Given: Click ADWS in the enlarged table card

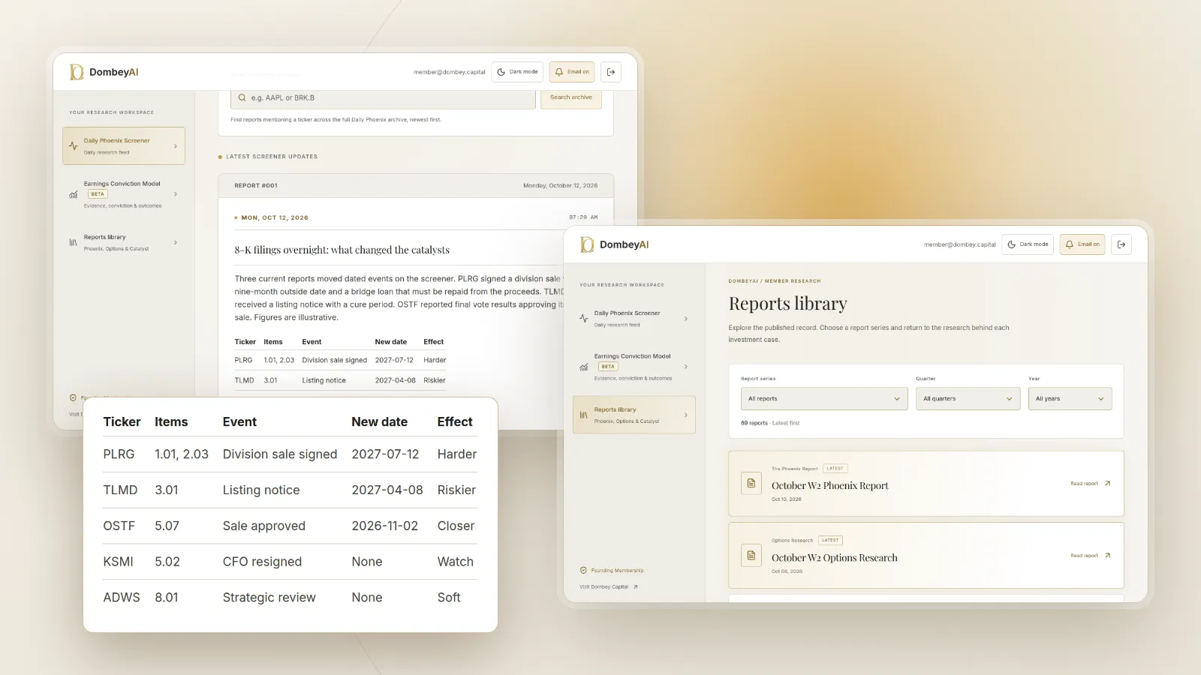Looking at the screenshot, I should pyautogui.click(x=122, y=598).
